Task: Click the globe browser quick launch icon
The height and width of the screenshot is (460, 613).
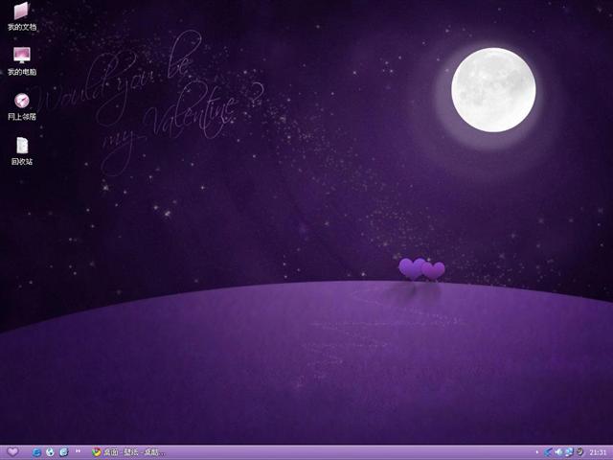Action: pos(50,452)
